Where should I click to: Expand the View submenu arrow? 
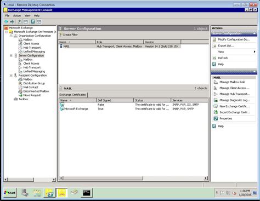255,52
